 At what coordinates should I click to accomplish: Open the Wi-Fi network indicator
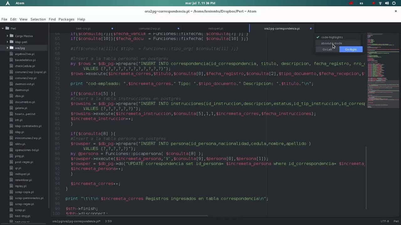click(x=380, y=3)
